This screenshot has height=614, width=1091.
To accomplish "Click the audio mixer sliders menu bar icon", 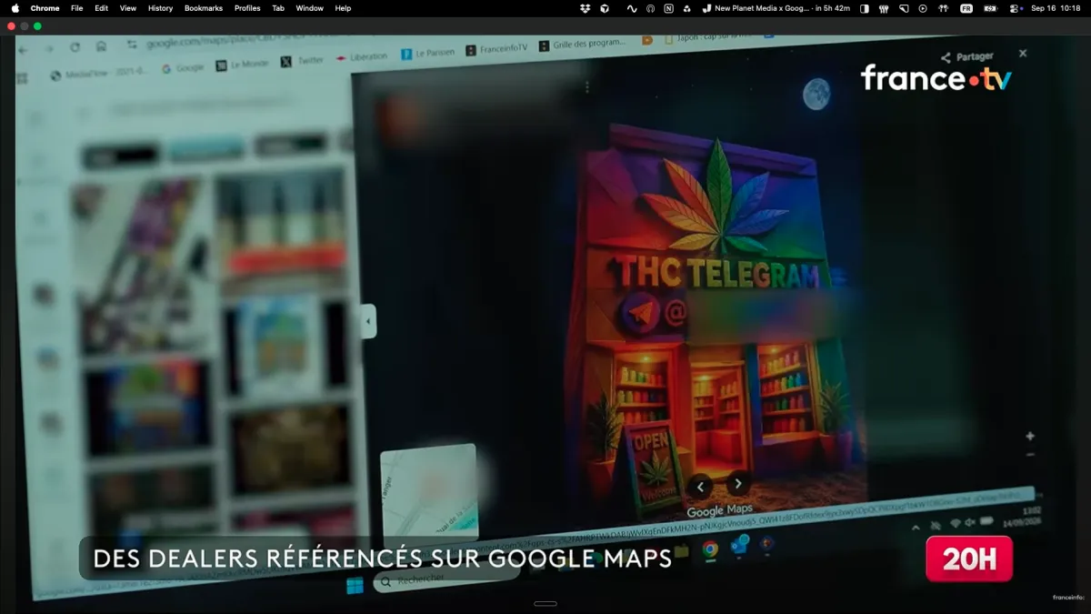I will coord(883,8).
